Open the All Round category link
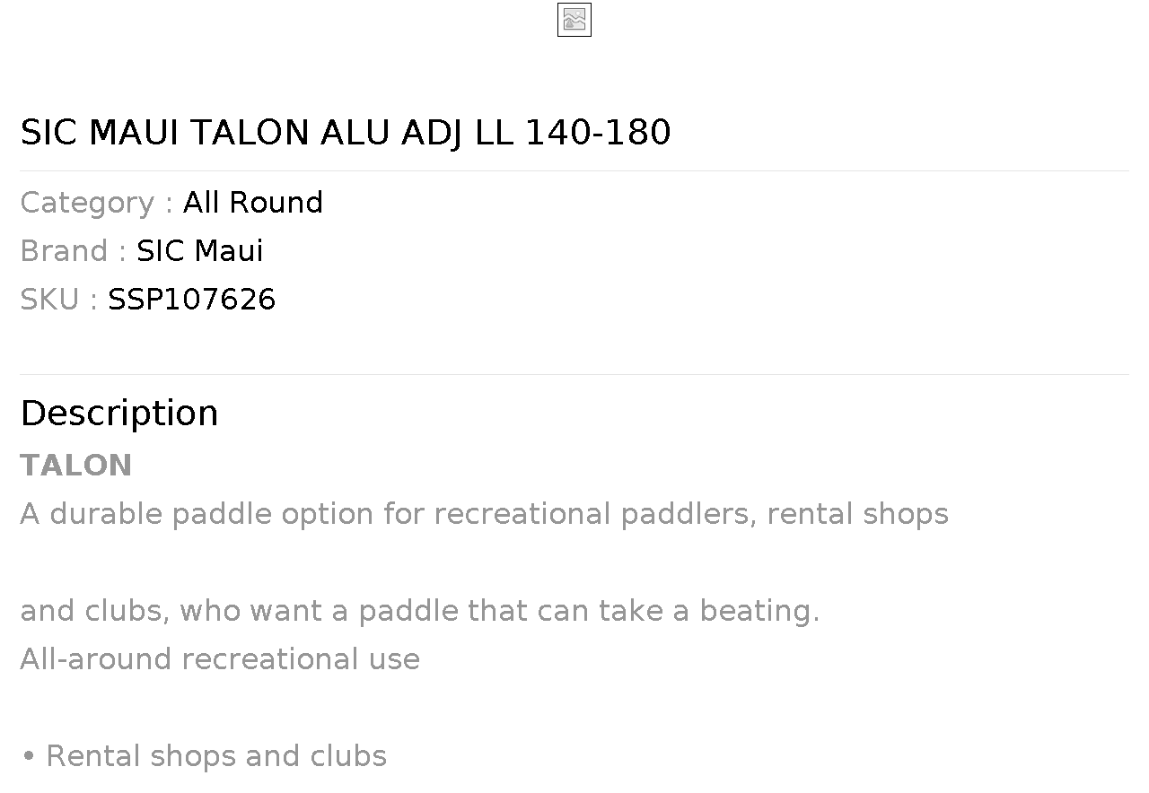The height and width of the screenshot is (793, 1149). pos(252,203)
